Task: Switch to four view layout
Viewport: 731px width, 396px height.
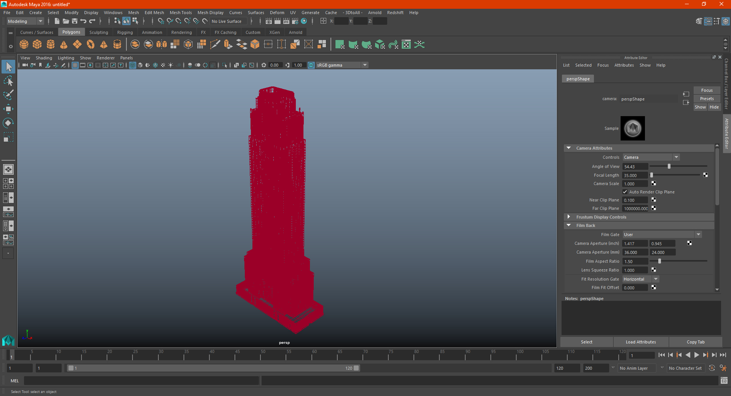Action: tap(8, 184)
